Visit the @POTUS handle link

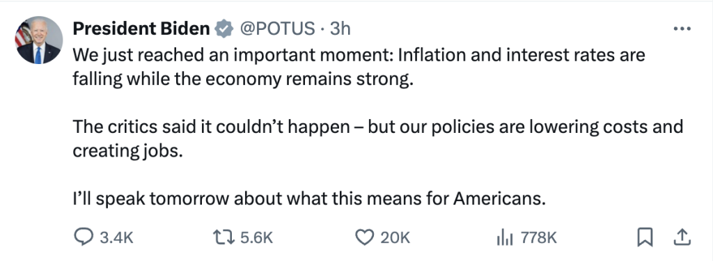click(277, 29)
